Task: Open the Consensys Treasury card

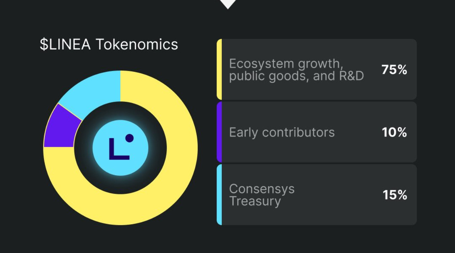Action: [x=317, y=194]
